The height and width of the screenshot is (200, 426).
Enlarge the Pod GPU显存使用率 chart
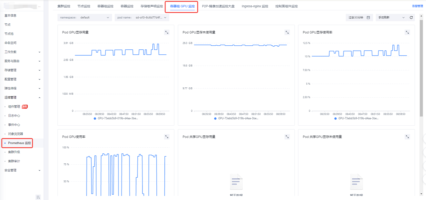(x=407, y=32)
